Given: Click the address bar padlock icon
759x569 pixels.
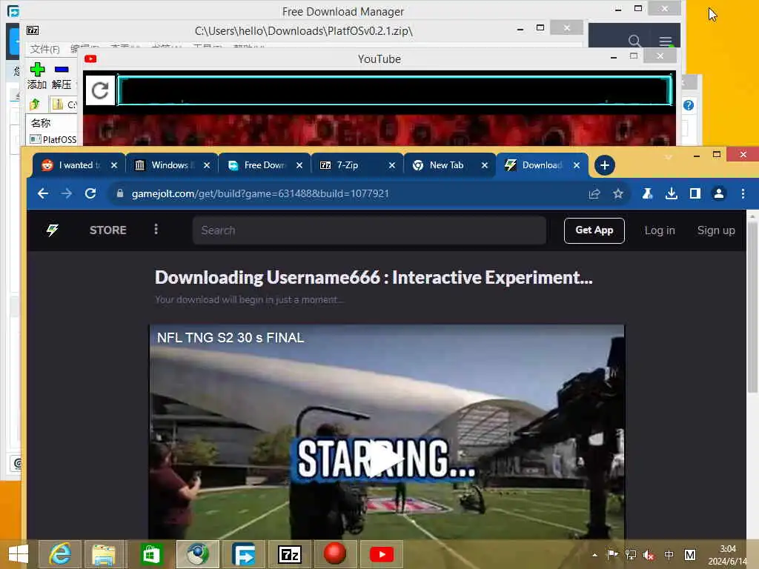Looking at the screenshot, I should pos(120,193).
